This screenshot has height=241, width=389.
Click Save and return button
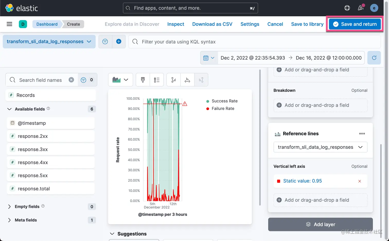[x=355, y=24]
